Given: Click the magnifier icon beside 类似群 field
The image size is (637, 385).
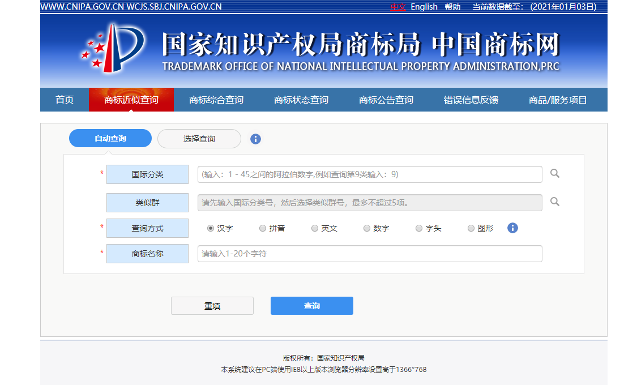Looking at the screenshot, I should [x=555, y=202].
